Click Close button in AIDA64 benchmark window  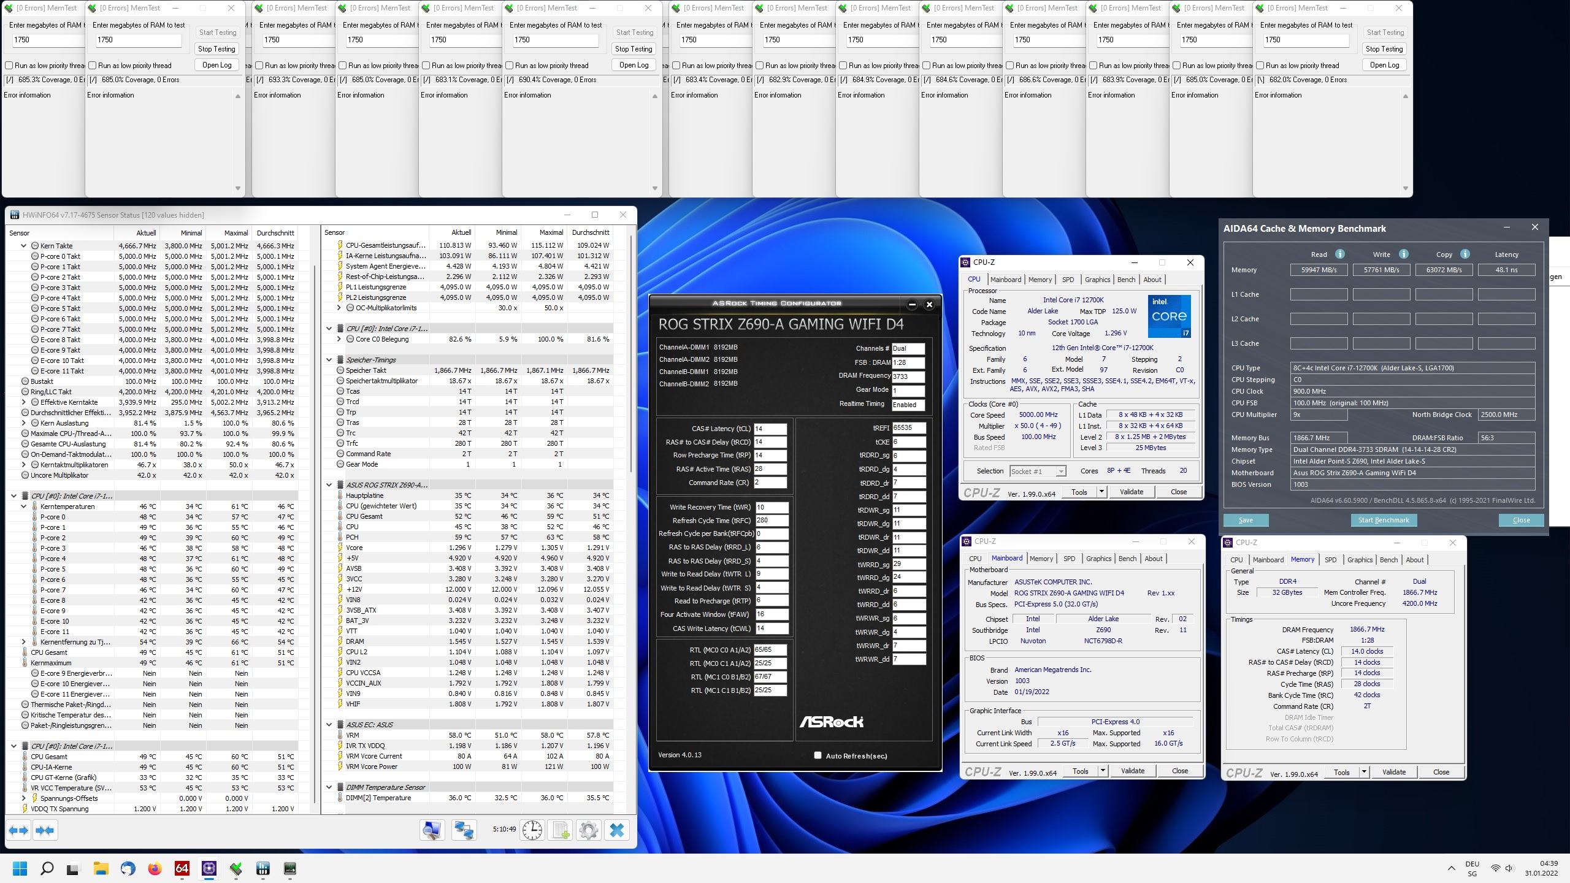pyautogui.click(x=1521, y=520)
